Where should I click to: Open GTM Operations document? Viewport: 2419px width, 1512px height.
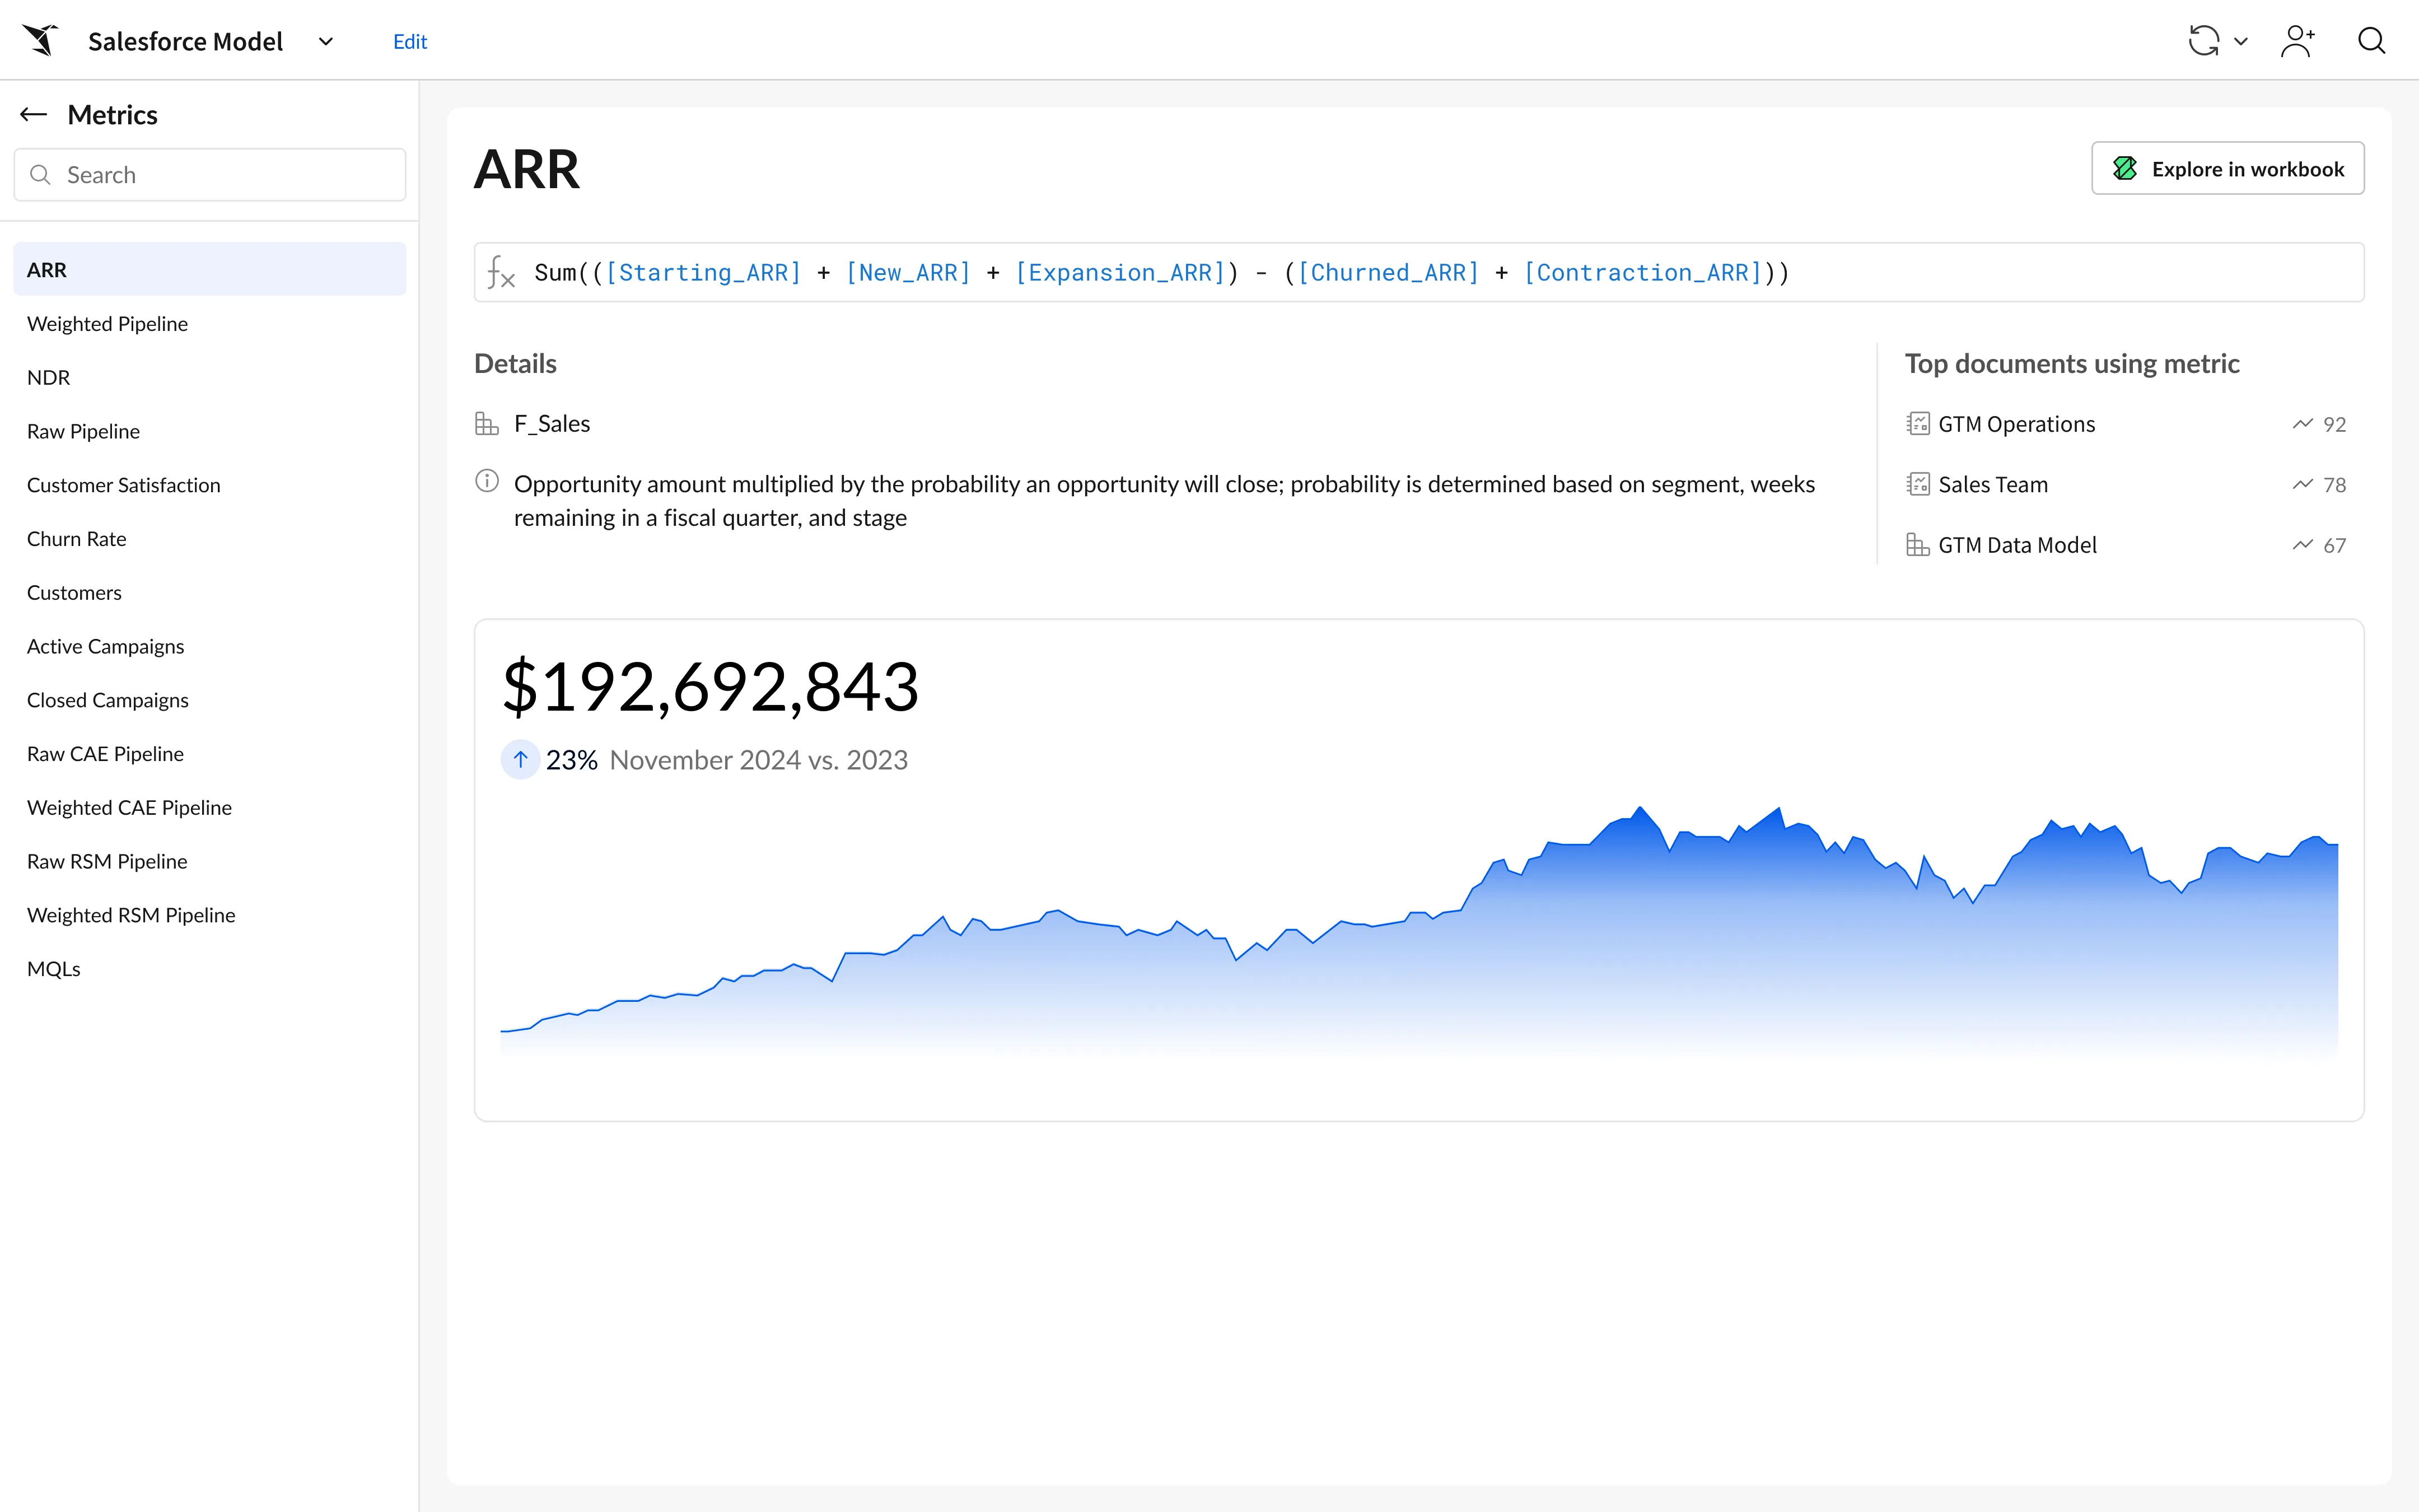pos(2016,424)
